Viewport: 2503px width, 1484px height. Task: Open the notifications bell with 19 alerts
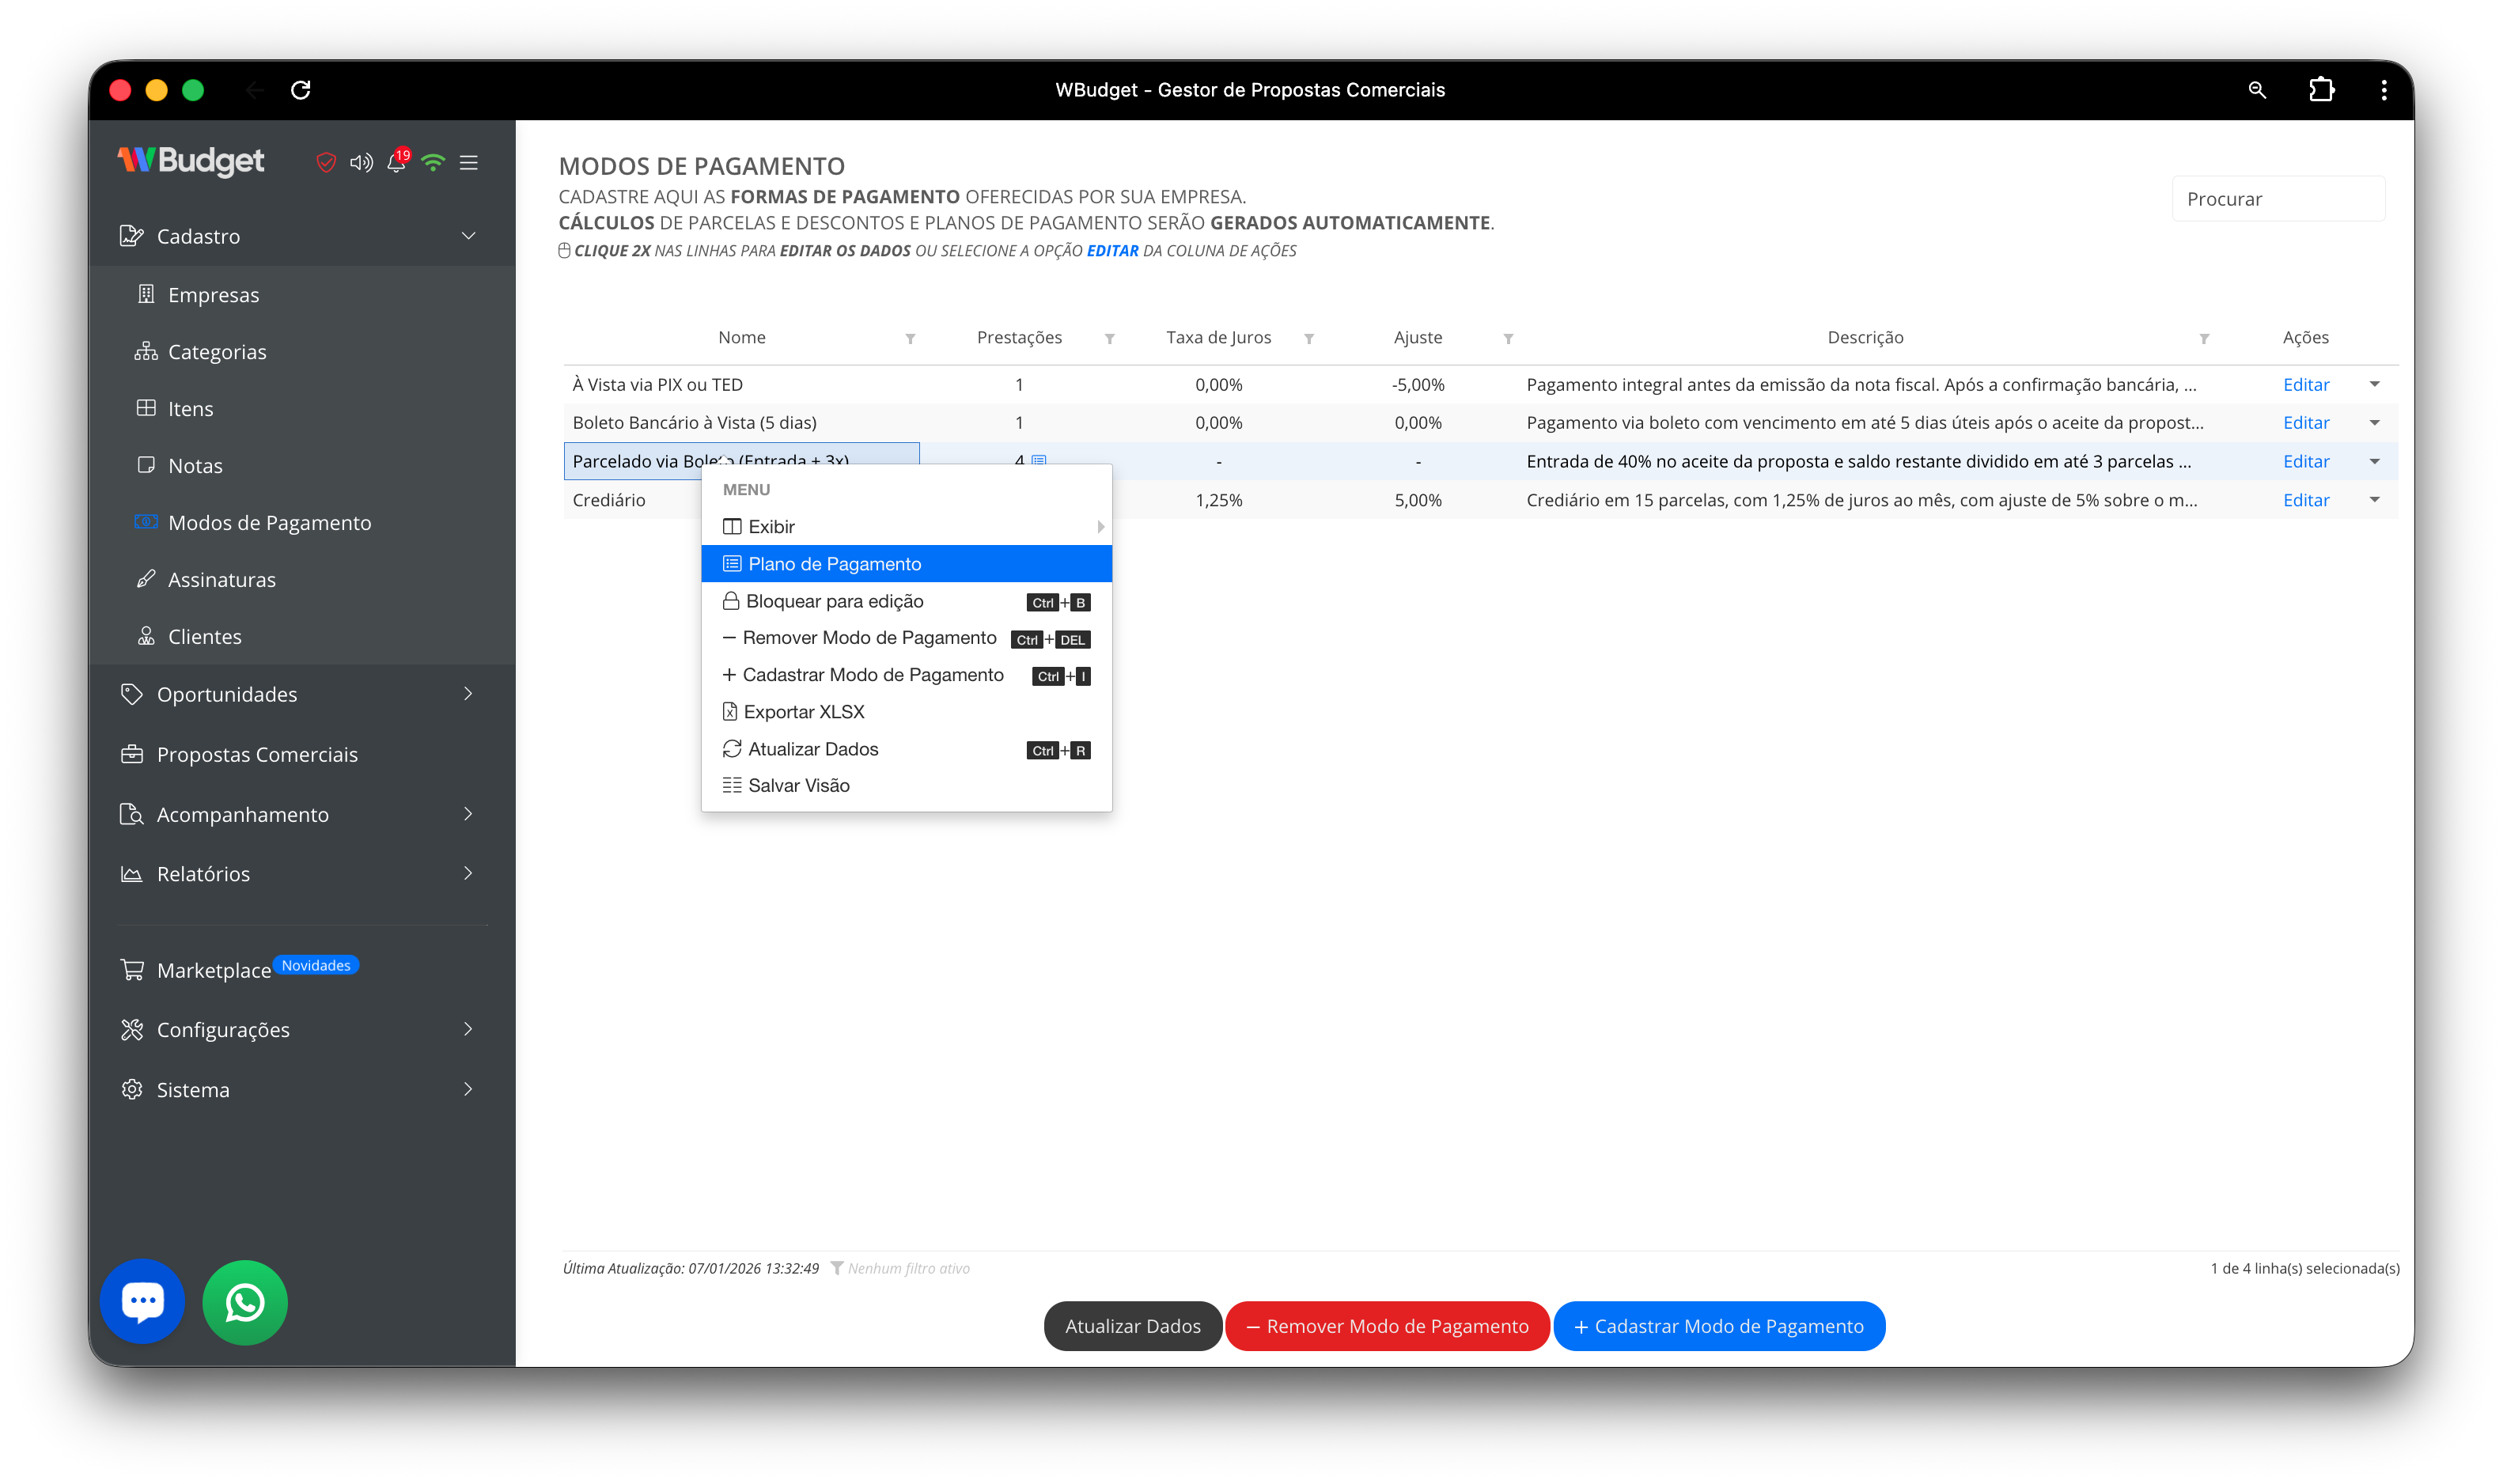[x=396, y=162]
